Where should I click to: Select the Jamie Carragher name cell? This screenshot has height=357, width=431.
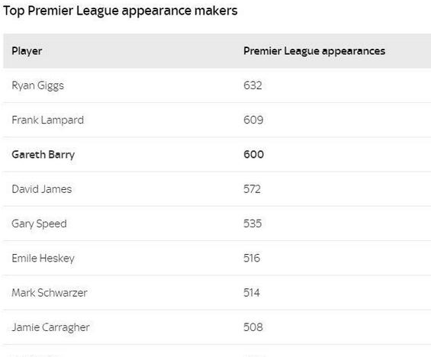[x=50, y=327]
